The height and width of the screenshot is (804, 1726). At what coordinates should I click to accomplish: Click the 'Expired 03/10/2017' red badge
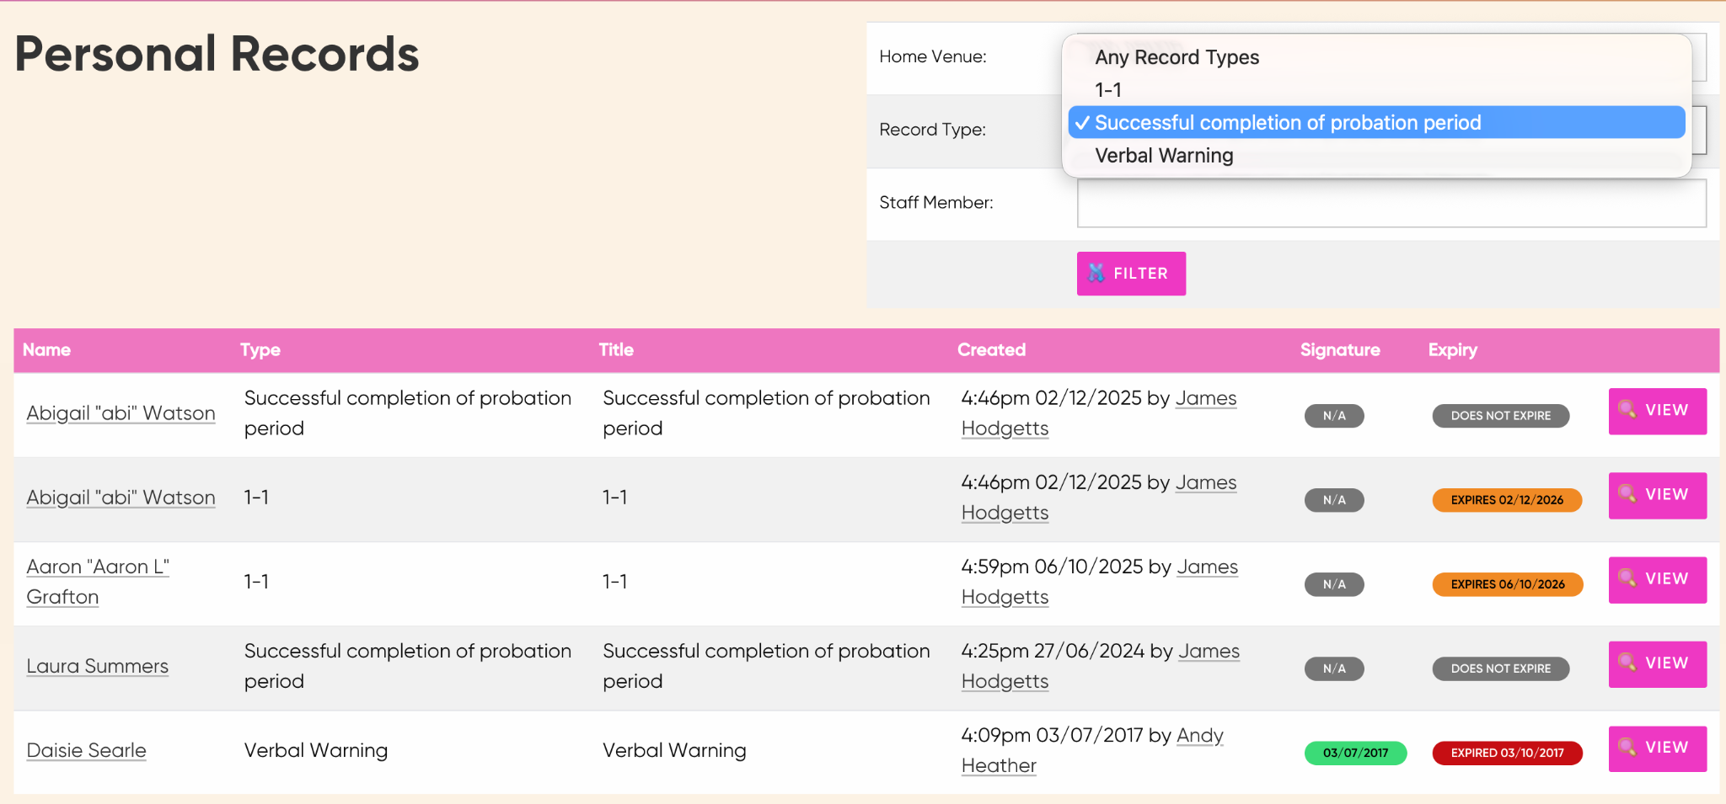(x=1507, y=753)
